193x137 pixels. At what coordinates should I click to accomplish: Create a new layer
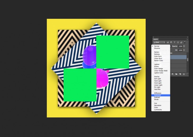coord(180,74)
